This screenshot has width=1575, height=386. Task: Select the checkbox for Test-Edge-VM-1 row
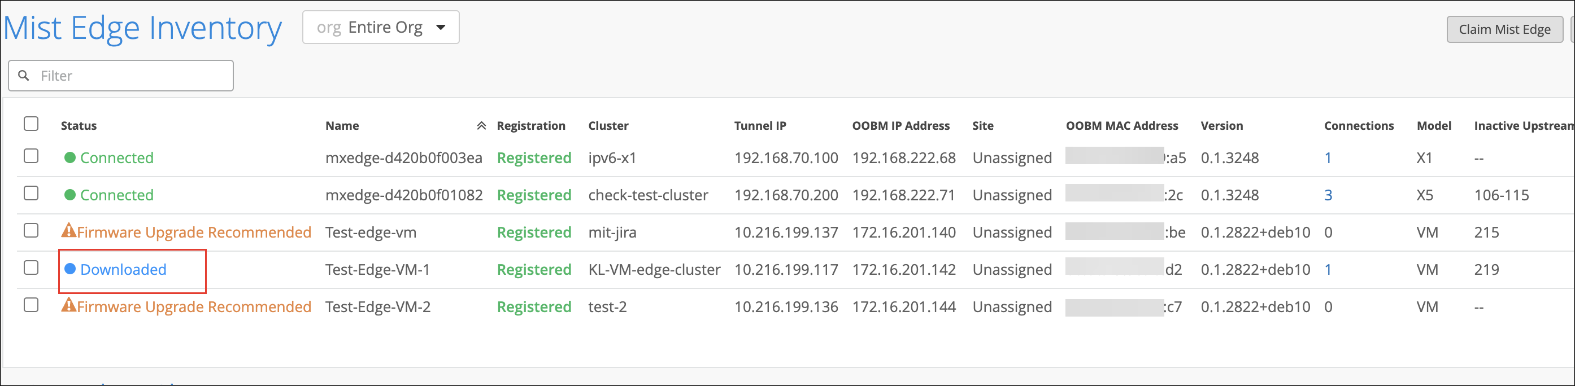click(x=31, y=268)
